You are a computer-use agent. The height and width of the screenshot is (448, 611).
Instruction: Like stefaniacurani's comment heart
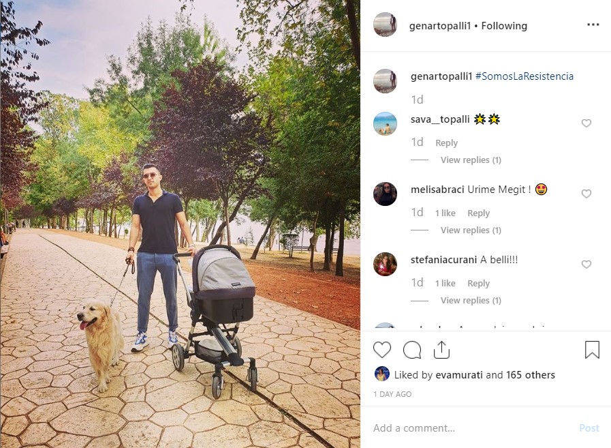coord(586,264)
